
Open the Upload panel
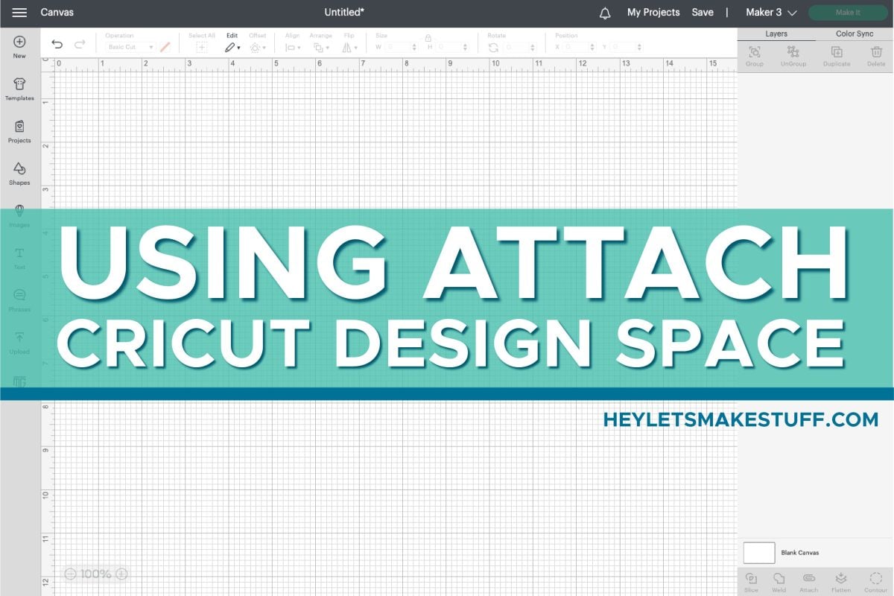pos(19,343)
